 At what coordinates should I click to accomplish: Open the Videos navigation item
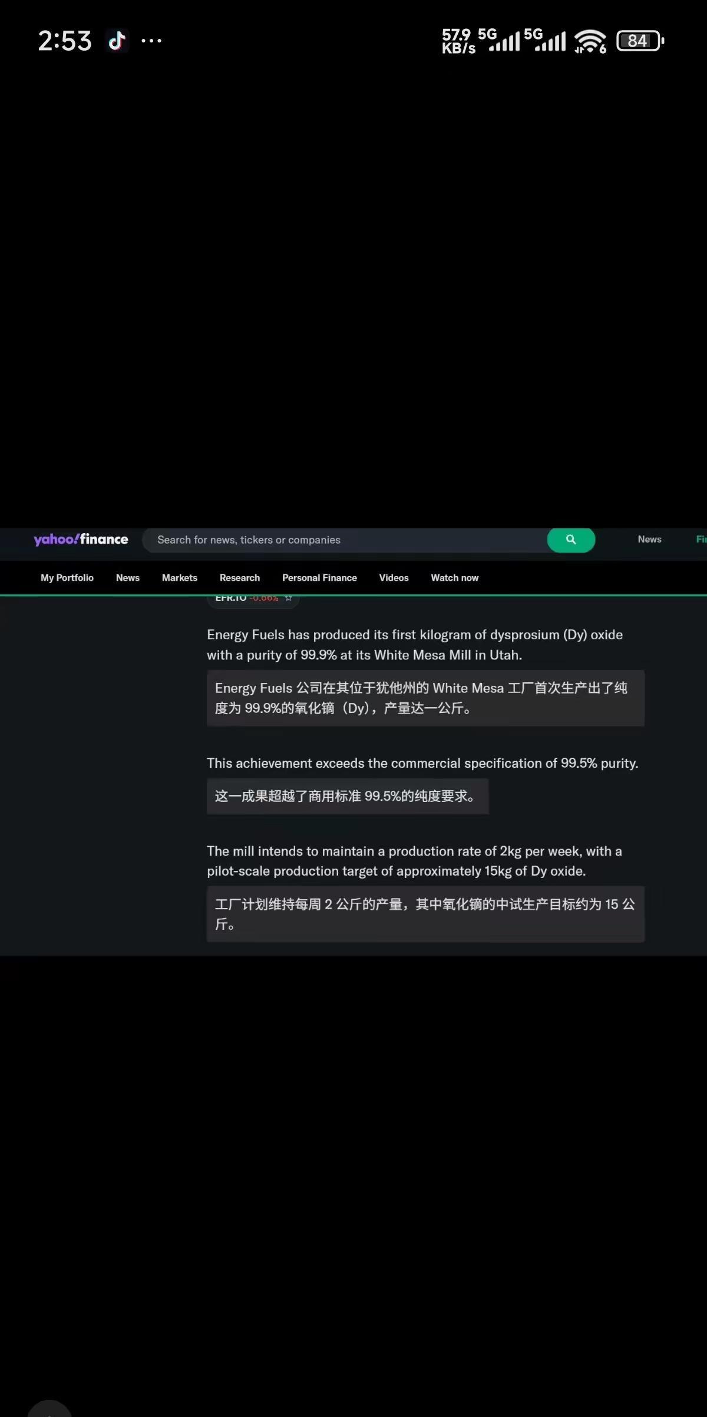(x=394, y=578)
